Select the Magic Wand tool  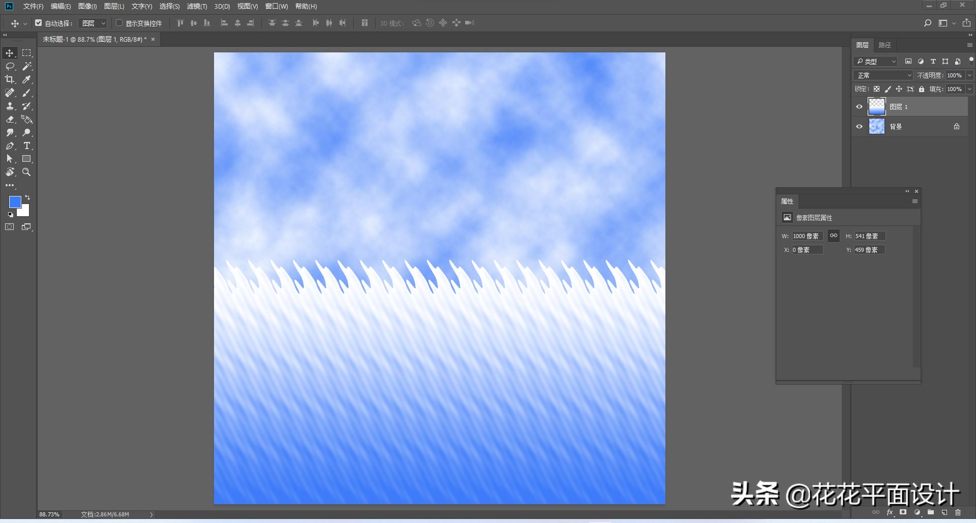(x=27, y=66)
